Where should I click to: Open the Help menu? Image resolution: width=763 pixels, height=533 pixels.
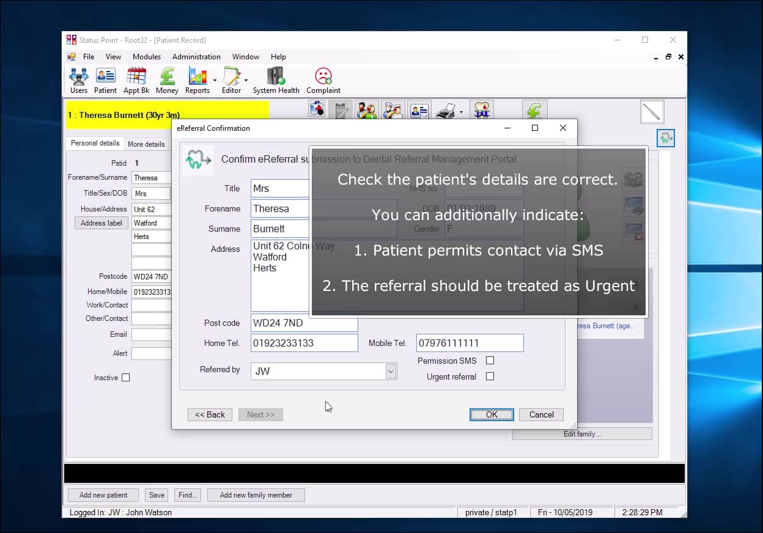pos(278,57)
